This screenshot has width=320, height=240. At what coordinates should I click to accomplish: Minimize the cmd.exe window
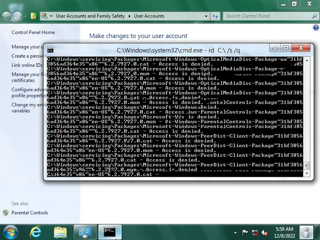click(x=275, y=48)
